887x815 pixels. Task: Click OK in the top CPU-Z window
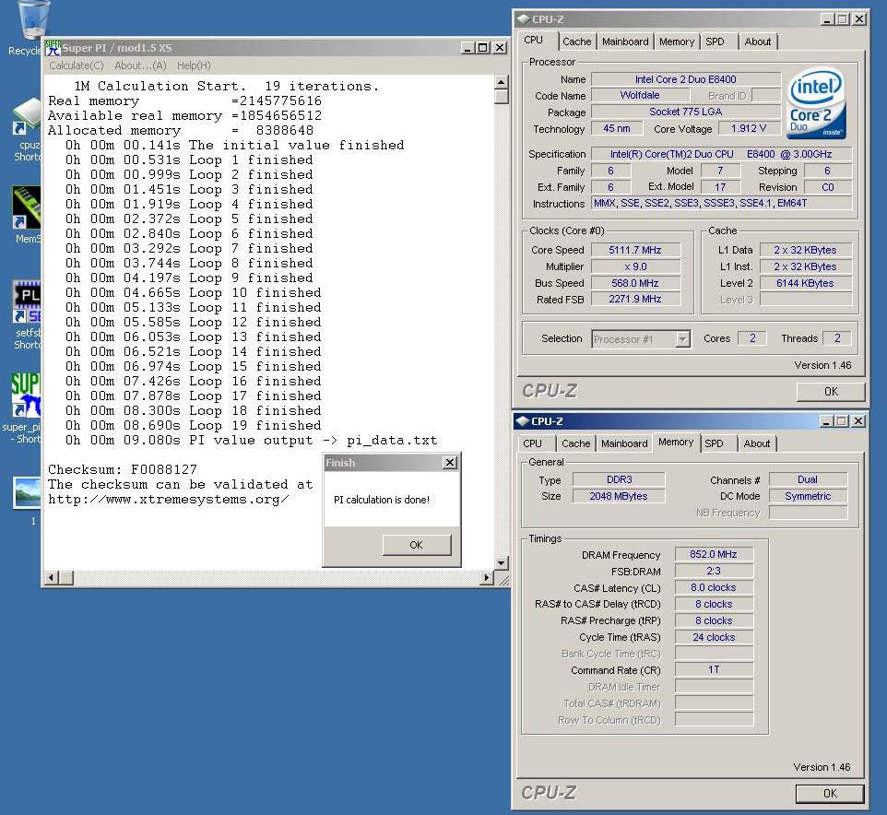click(831, 392)
